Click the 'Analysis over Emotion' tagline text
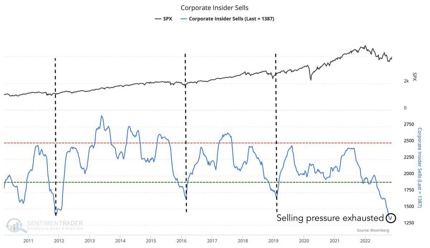This screenshot has height=248, width=430. coord(55,228)
